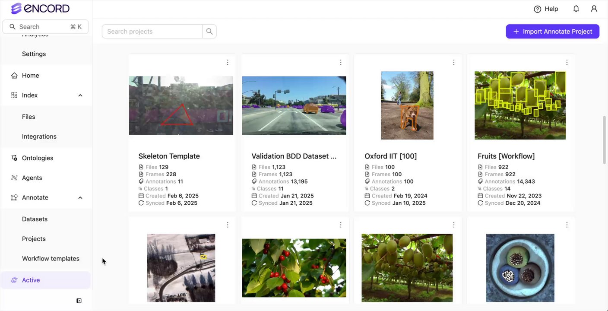Click 'Synced Dec 20, 2024' text
608x311 pixels.
(513, 203)
